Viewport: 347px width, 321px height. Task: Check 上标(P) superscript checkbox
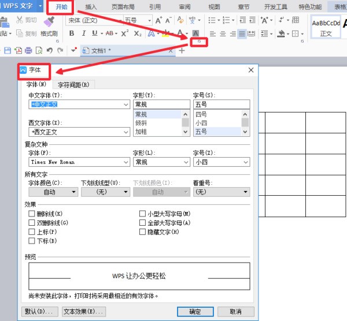tap(32, 232)
